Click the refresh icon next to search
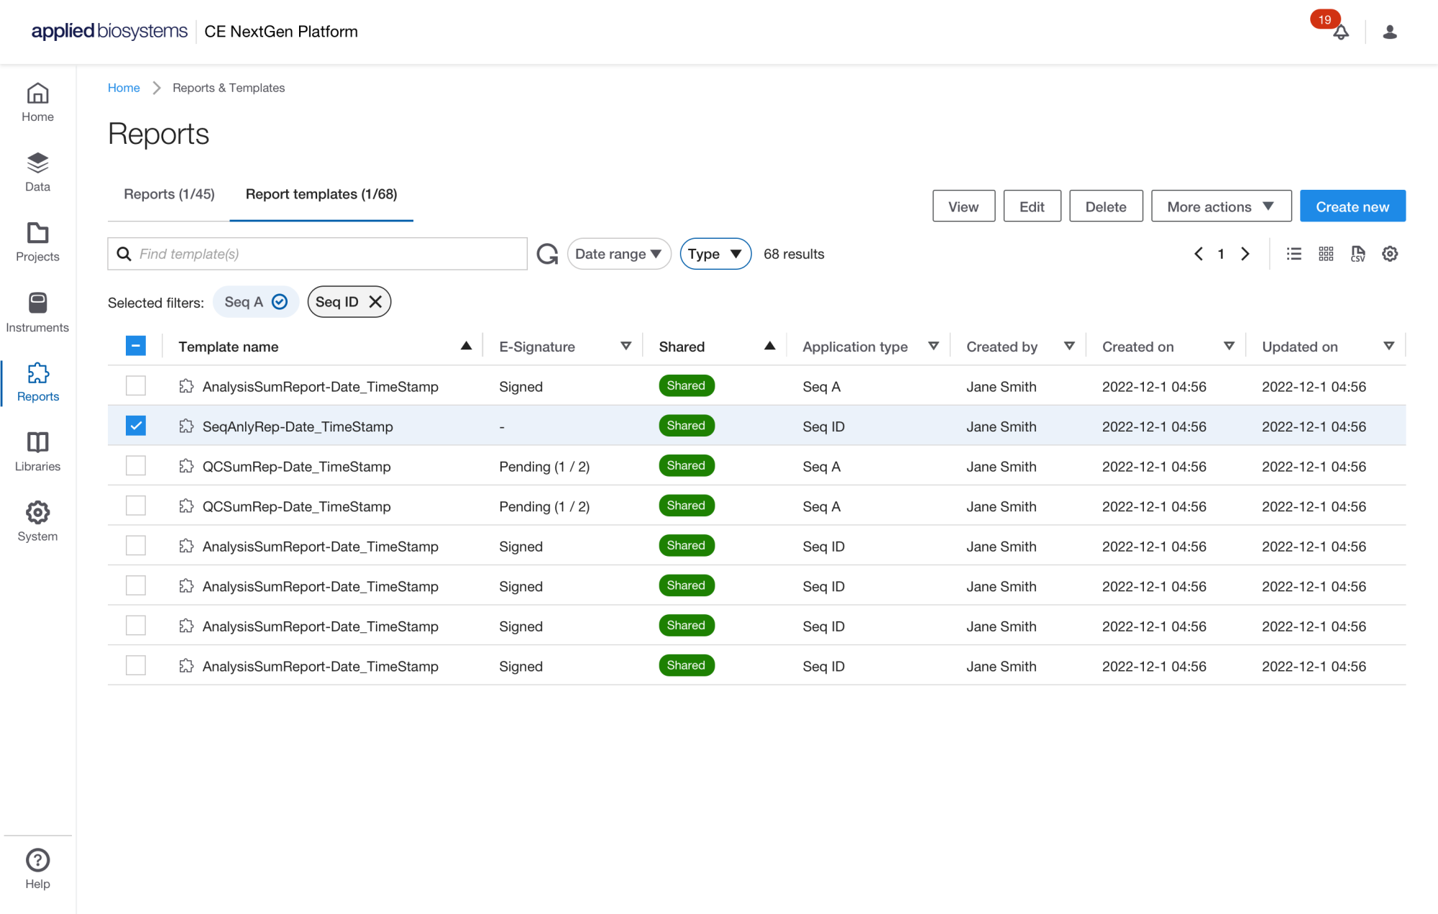Image resolution: width=1438 pixels, height=914 pixels. 547,254
